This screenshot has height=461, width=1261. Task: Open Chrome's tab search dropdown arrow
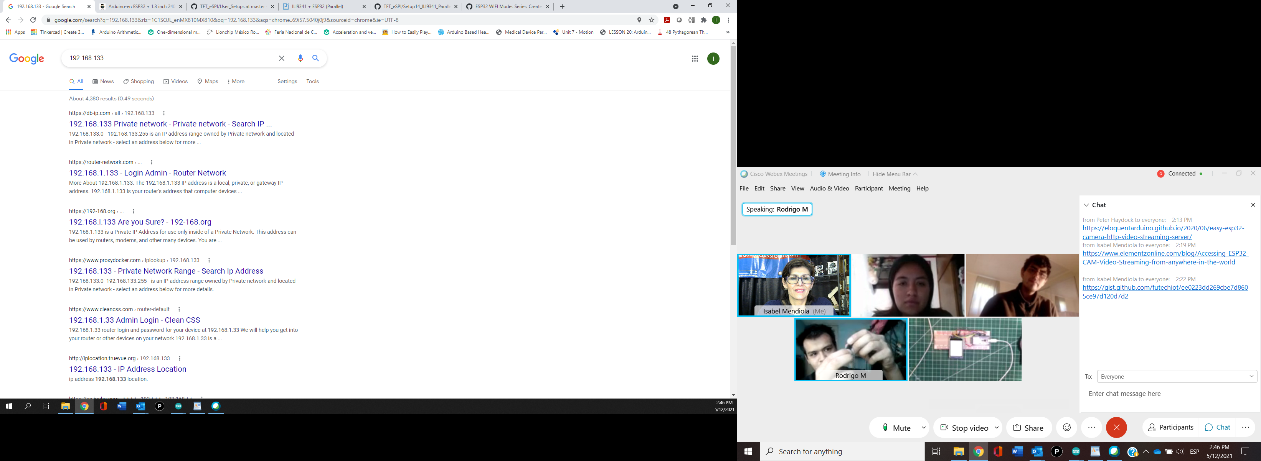click(x=675, y=7)
